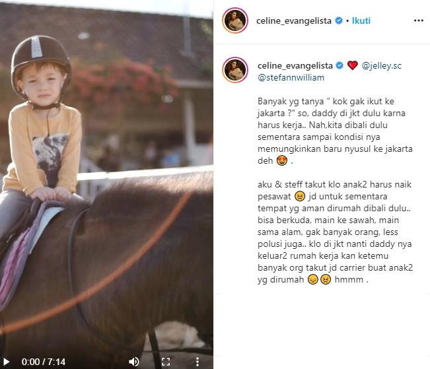Enter fullscreen mode on the video

[166, 362]
